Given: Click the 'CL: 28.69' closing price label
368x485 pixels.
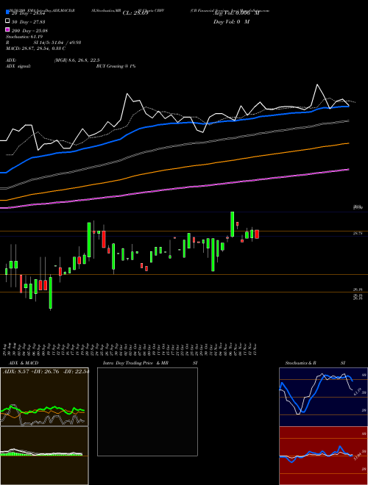Looking at the screenshot, I should (135, 13).
